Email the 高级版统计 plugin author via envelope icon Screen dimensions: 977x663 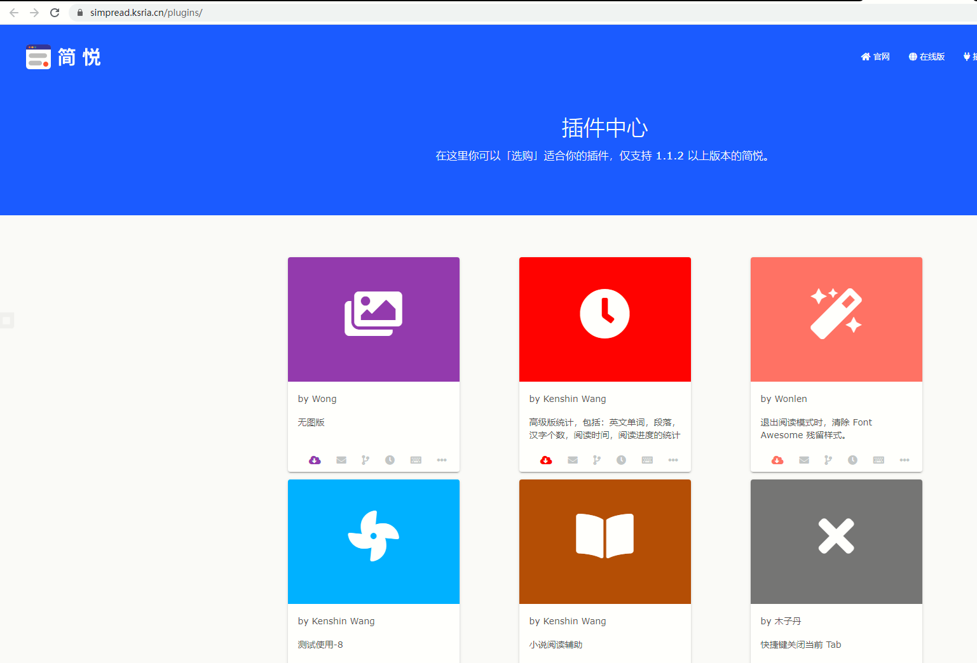572,460
